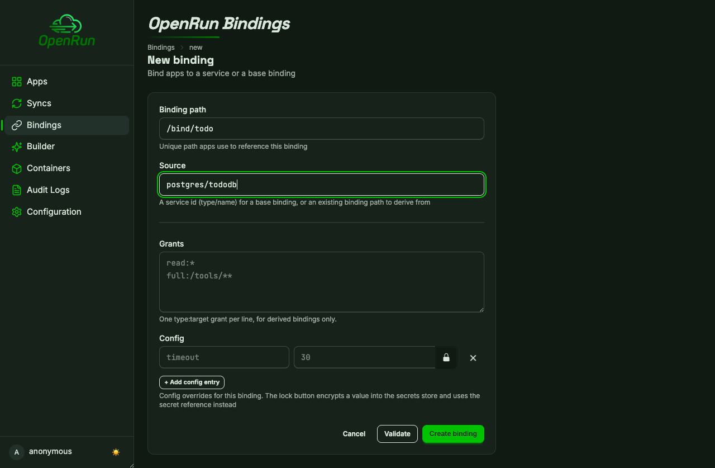Viewport: 715px width, 468px height.
Task: Click the config key 'timeout' field
Action: pyautogui.click(x=224, y=357)
